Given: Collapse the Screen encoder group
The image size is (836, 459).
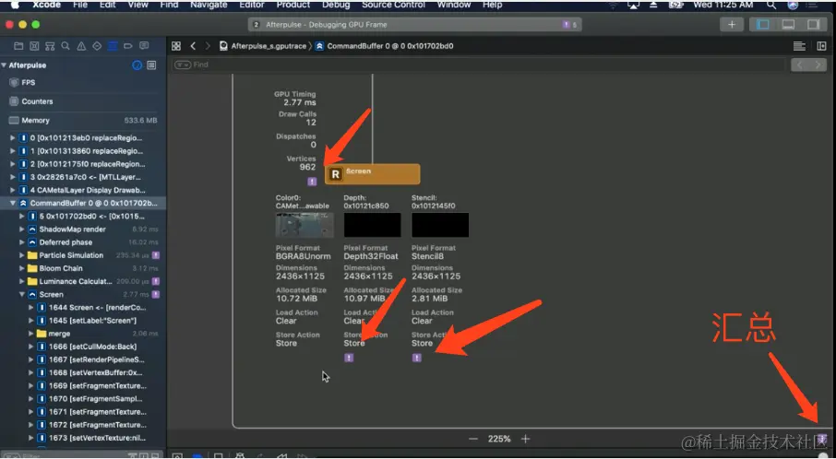Looking at the screenshot, I should (22, 294).
